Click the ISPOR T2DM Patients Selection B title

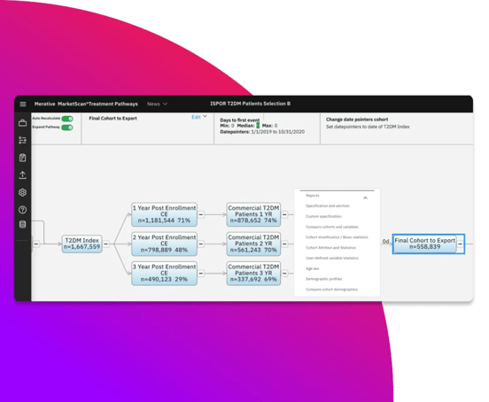pos(250,104)
